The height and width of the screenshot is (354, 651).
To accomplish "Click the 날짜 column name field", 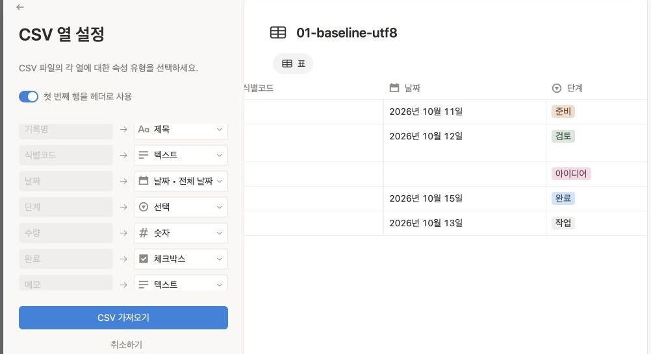I will [66, 181].
